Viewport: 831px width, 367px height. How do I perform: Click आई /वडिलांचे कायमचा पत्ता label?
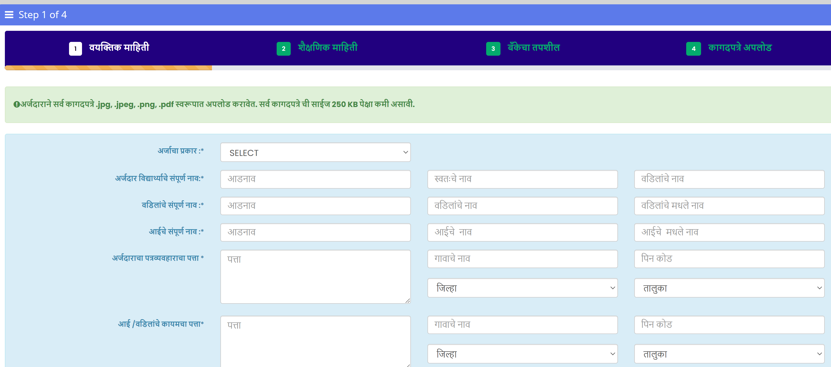(x=161, y=324)
